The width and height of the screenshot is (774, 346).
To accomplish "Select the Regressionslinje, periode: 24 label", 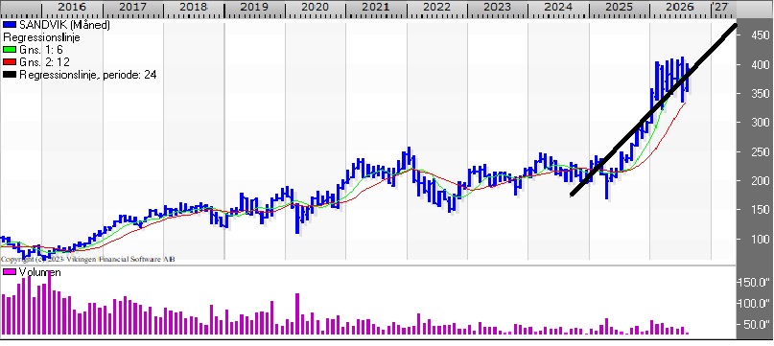I will 88,75.
